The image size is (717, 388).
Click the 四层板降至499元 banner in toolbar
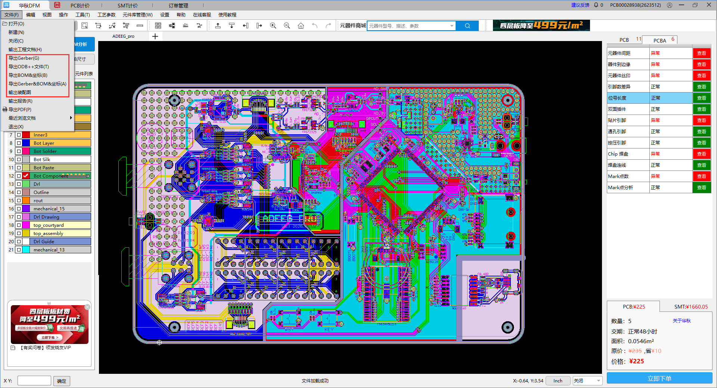click(541, 25)
